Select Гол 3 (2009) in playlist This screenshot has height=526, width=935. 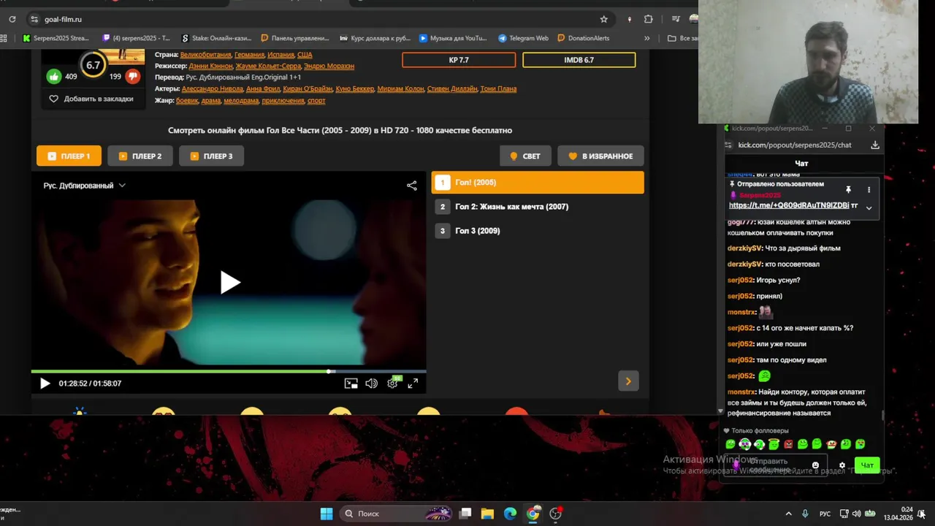pyautogui.click(x=538, y=231)
